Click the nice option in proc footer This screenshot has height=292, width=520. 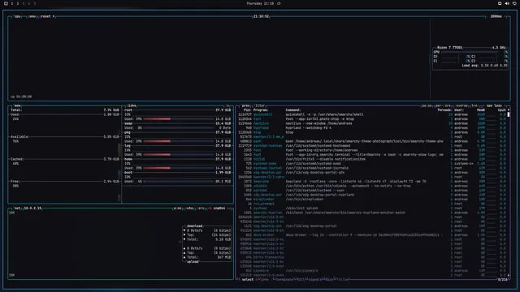tap(329, 279)
